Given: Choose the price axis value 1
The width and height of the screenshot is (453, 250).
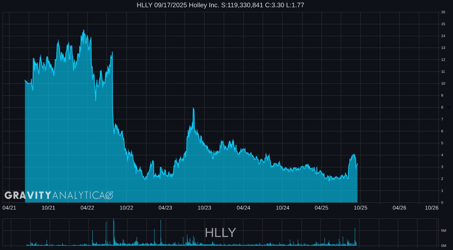Looking at the screenshot, I should tap(442, 191).
